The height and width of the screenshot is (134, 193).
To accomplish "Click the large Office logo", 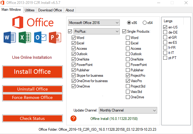I will [33, 22].
